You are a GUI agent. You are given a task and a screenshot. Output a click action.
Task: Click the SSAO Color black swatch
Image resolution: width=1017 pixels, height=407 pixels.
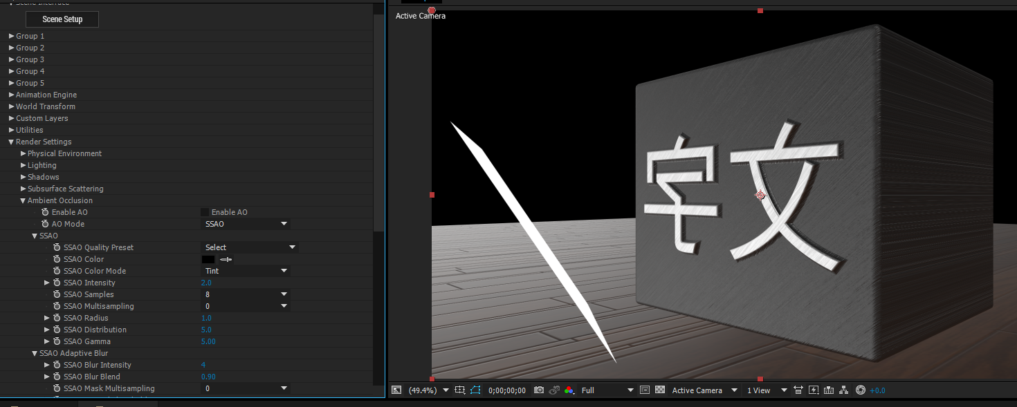(x=208, y=259)
